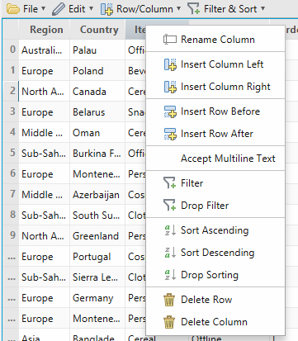Click the Delete Row trash icon
Image resolution: width=298 pixels, height=341 pixels.
point(169,300)
